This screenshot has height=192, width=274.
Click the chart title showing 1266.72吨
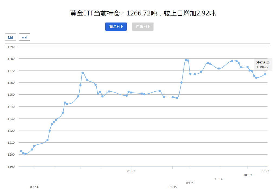point(143,13)
